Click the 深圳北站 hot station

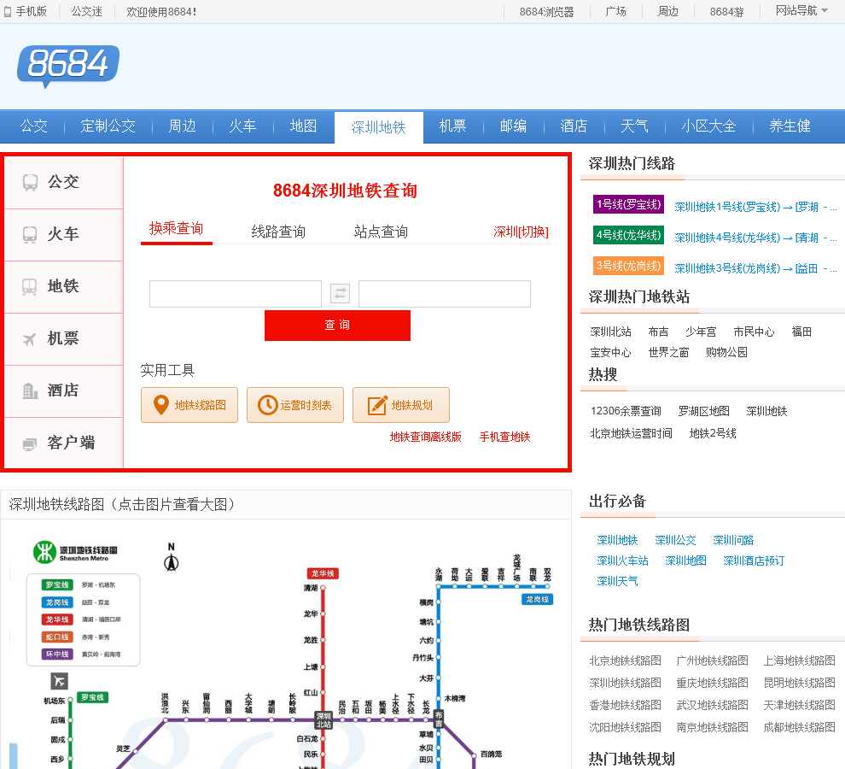click(x=610, y=332)
